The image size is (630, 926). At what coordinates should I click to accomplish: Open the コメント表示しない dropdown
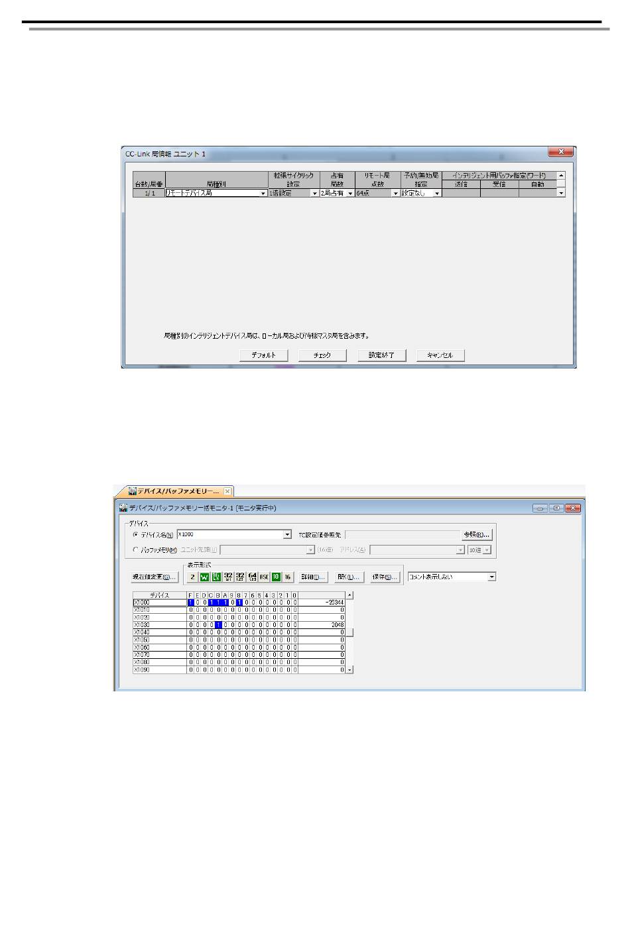click(x=491, y=577)
